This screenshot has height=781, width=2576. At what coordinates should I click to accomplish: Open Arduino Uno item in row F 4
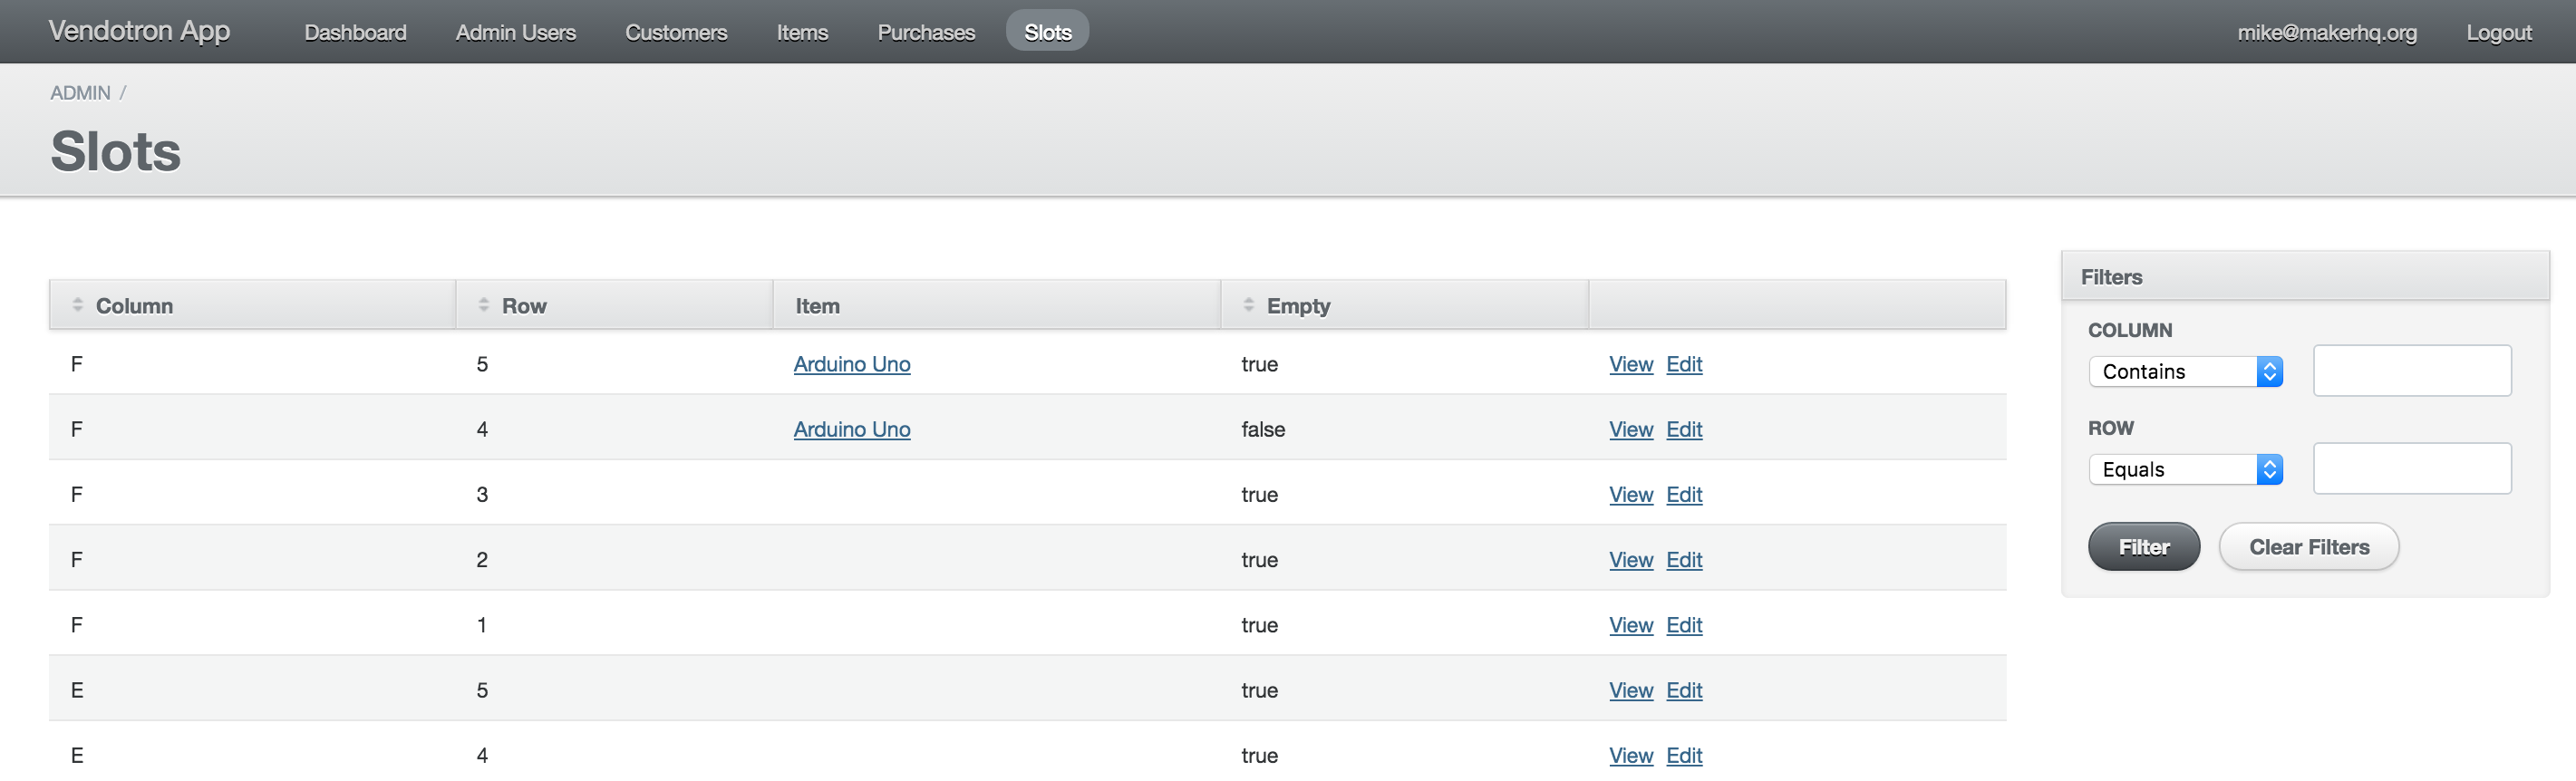click(851, 430)
